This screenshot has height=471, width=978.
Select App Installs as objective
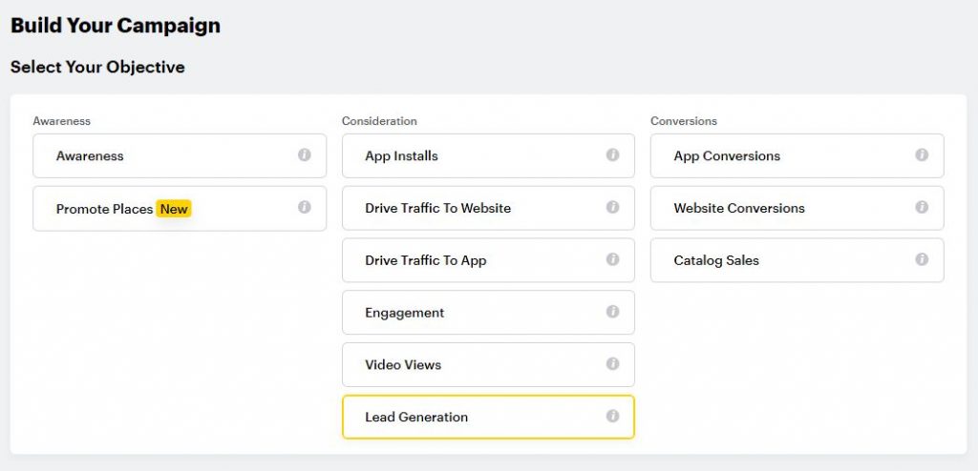point(488,155)
